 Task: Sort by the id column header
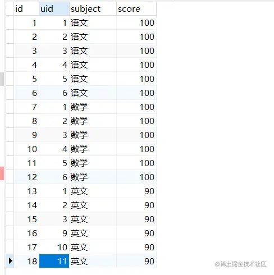26,8
